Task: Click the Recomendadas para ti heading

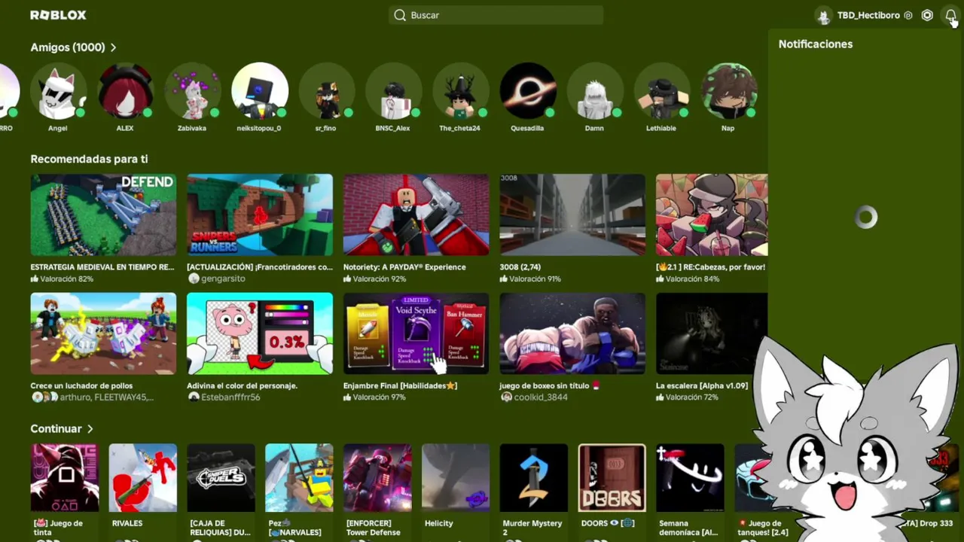Action: (x=89, y=159)
